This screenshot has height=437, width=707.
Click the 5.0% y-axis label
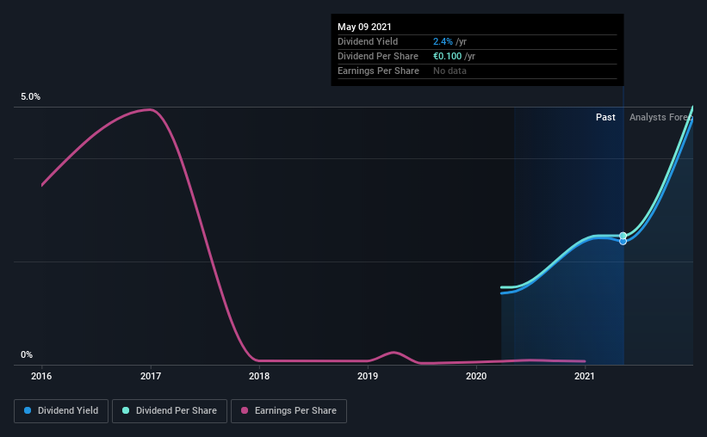pyautogui.click(x=30, y=97)
